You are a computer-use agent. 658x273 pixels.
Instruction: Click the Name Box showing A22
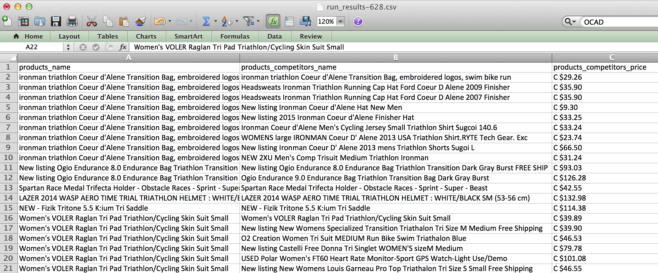(32, 47)
